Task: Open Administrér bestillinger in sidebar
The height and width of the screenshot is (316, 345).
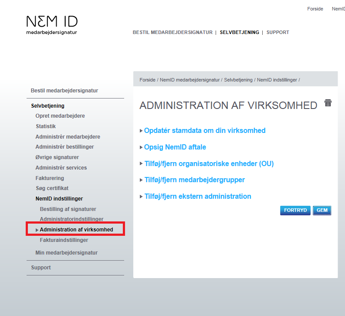Action: click(x=64, y=147)
